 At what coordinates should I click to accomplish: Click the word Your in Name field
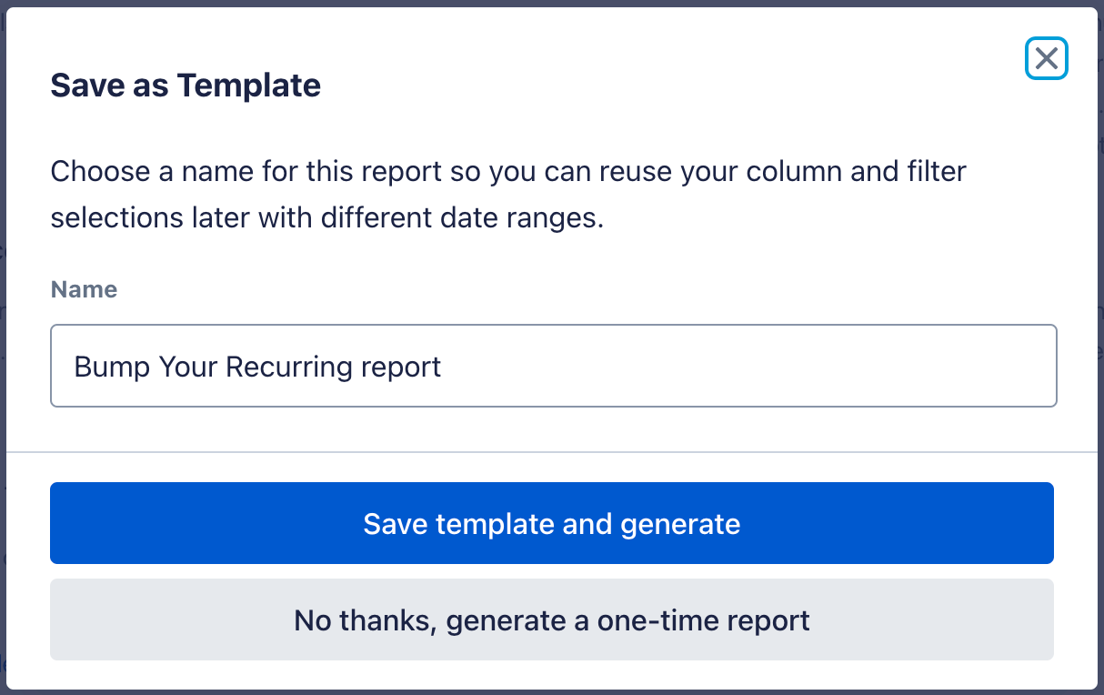coord(189,367)
